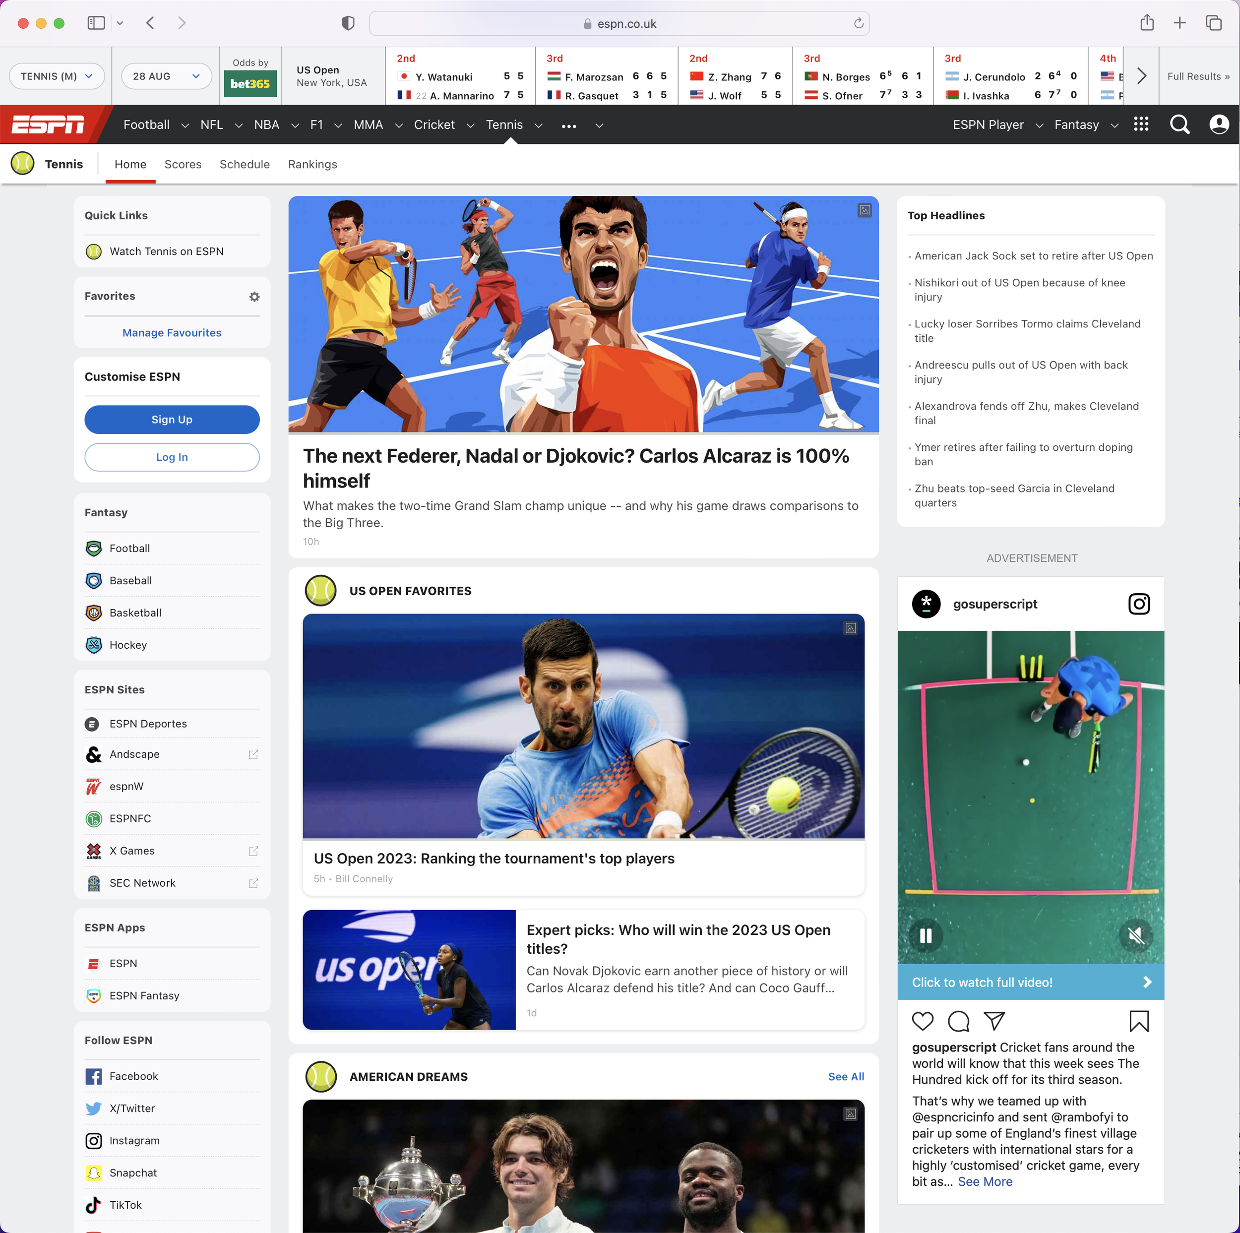Viewport: 1240px width, 1233px height.
Task: Switch to the Rankings tab
Action: point(312,164)
